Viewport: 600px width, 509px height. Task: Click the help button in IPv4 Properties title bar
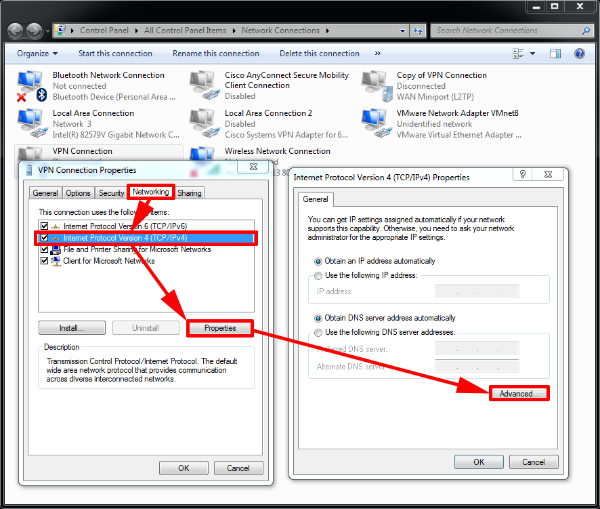point(523,175)
